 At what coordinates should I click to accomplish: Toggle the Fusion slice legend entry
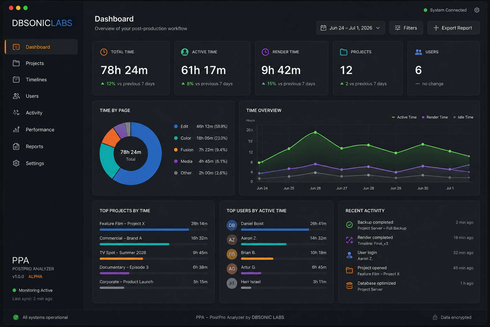[201, 150]
